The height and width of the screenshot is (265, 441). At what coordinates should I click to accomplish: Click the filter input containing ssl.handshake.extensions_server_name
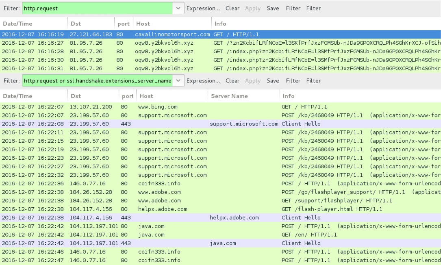97,81
